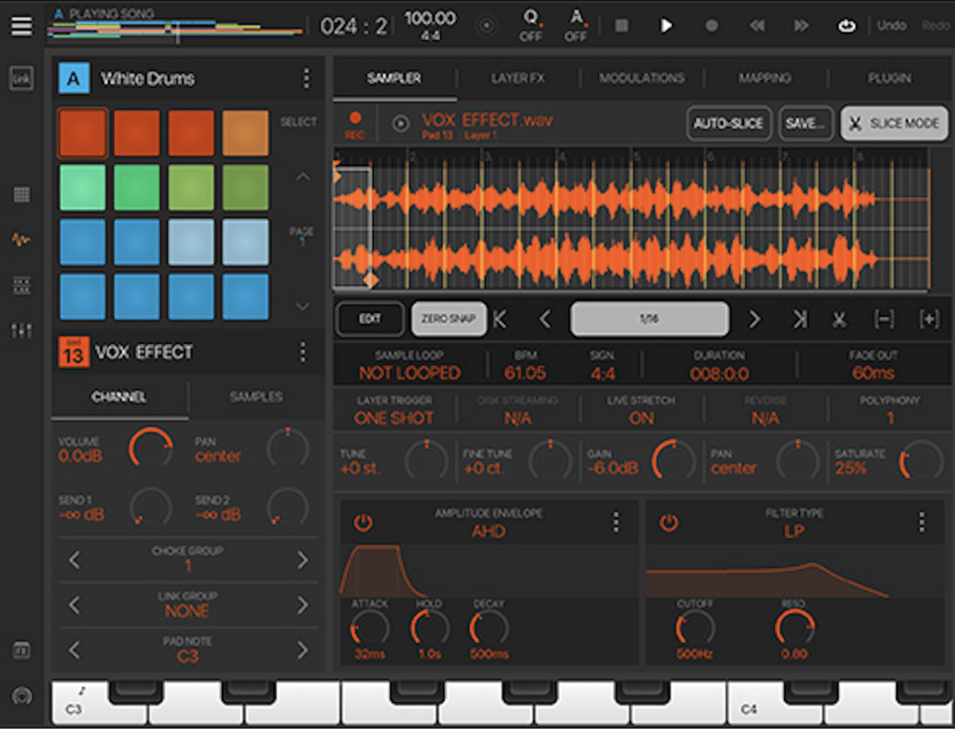Image resolution: width=955 pixels, height=729 pixels.
Task: Toggle loop mode in the transport bar
Action: 847,25
